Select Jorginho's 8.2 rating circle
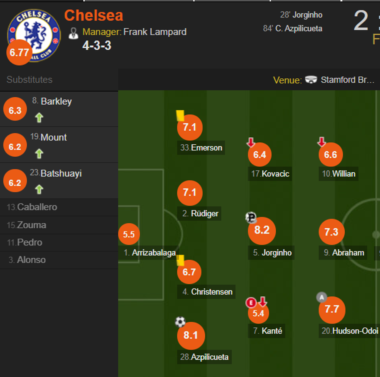The image size is (380, 377). (262, 231)
